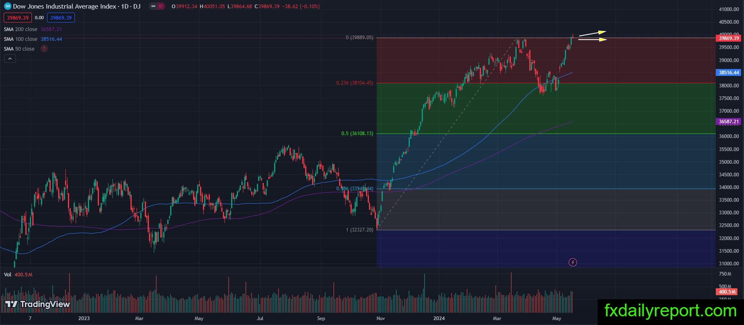Click the 2024 label on time axis
Image resolution: width=744 pixels, height=325 pixels.
pyautogui.click(x=439, y=318)
